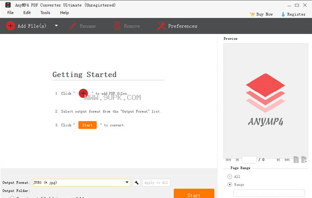Click the large orange Start button
This screenshot has height=198, width=312.
click(194, 194)
